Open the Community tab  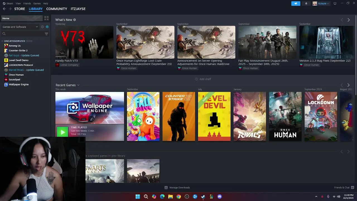click(x=57, y=9)
